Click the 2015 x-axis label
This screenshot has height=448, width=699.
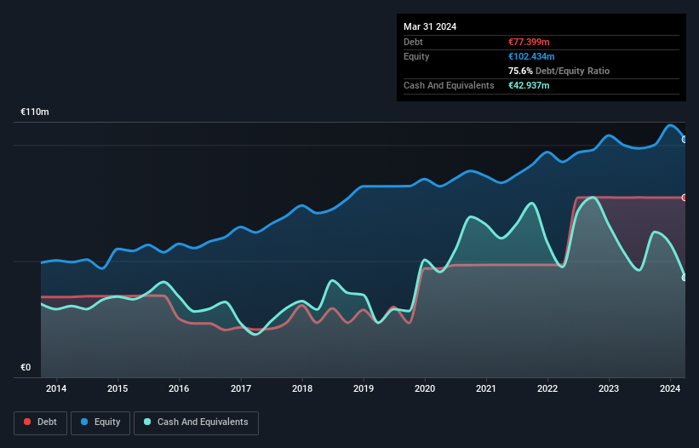tap(117, 388)
